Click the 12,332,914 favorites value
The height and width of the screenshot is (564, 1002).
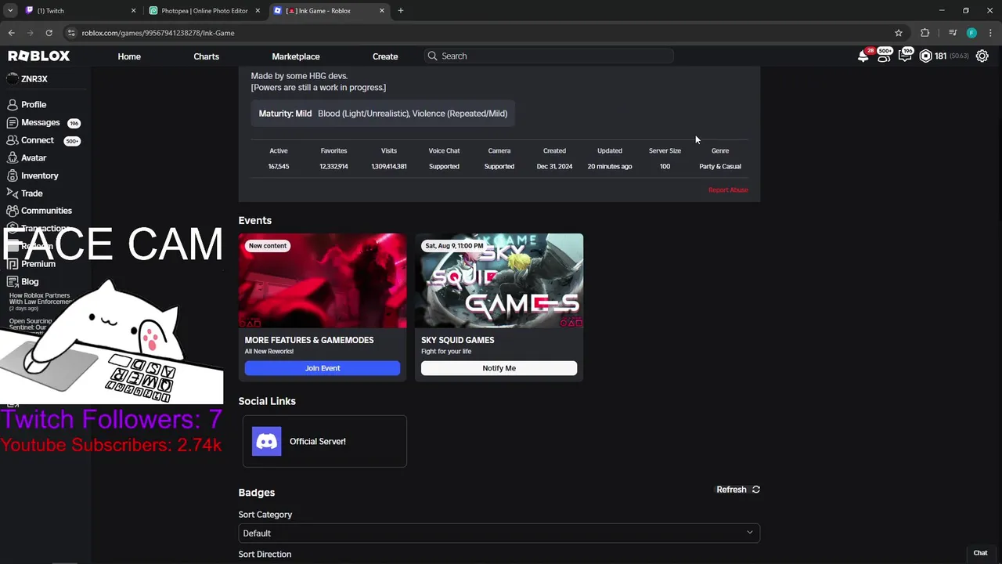tap(333, 166)
